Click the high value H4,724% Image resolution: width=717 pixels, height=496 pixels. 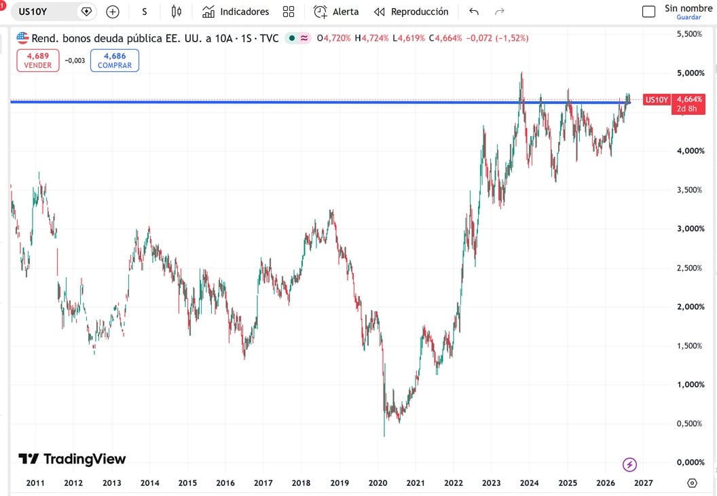372,39
